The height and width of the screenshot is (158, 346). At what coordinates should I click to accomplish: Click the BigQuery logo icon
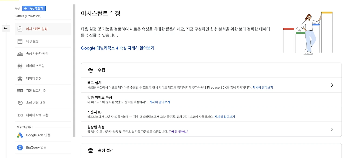(20, 147)
